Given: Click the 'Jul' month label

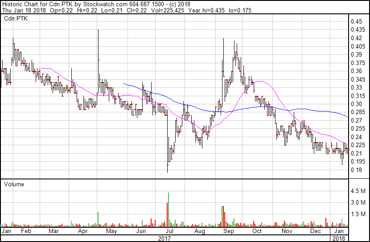Looking at the screenshot, I should pyautogui.click(x=169, y=231).
